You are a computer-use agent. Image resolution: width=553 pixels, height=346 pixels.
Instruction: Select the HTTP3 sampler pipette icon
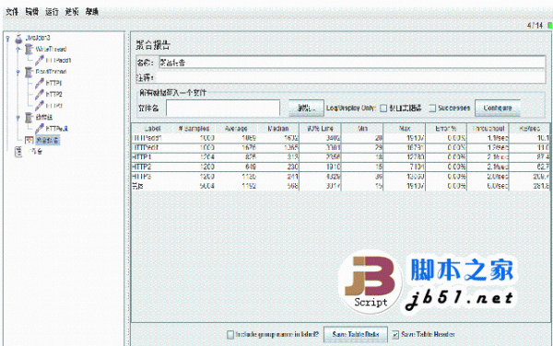coord(40,105)
